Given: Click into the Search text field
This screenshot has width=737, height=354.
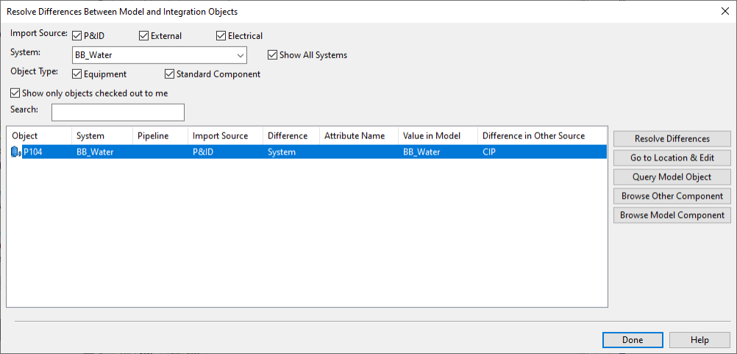Looking at the screenshot, I should coord(118,112).
